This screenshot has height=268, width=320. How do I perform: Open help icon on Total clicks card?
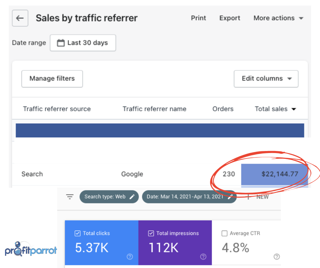pyautogui.click(x=130, y=257)
